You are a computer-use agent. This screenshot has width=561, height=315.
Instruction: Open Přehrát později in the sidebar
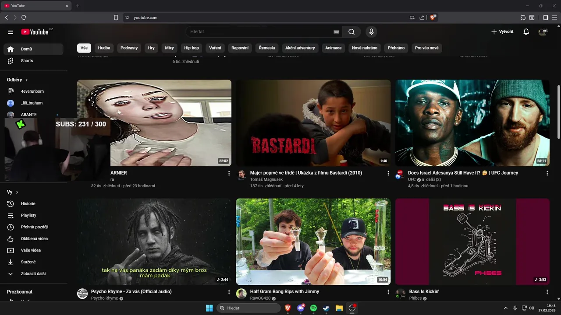point(33,227)
